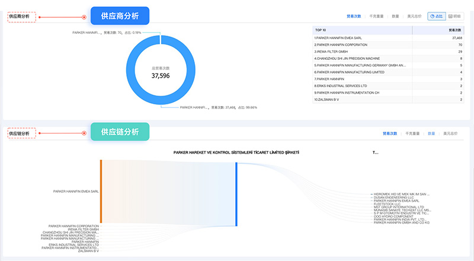This screenshot has width=474, height=261.
Task: Select 数量 tab in supplier analysis section
Action: click(x=395, y=17)
